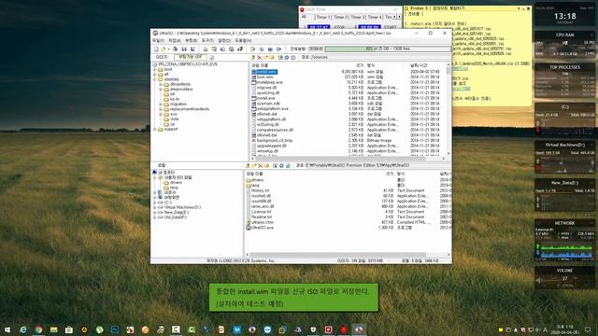Click the red X icon in local pane toolbar
The width and height of the screenshot is (598, 336).
(260, 166)
